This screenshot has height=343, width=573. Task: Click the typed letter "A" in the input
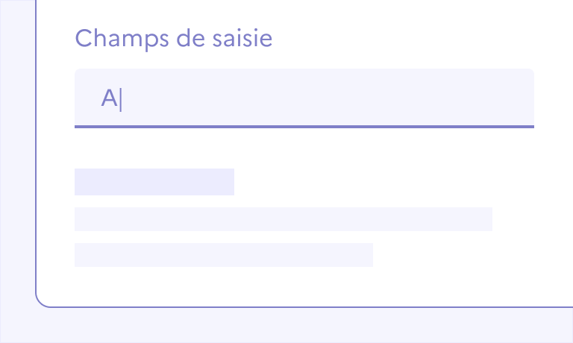(110, 98)
